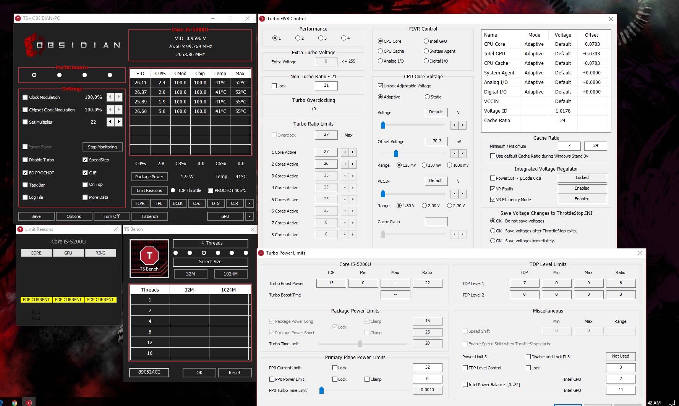Step the Offset Voltage down with left arrow

point(454,153)
